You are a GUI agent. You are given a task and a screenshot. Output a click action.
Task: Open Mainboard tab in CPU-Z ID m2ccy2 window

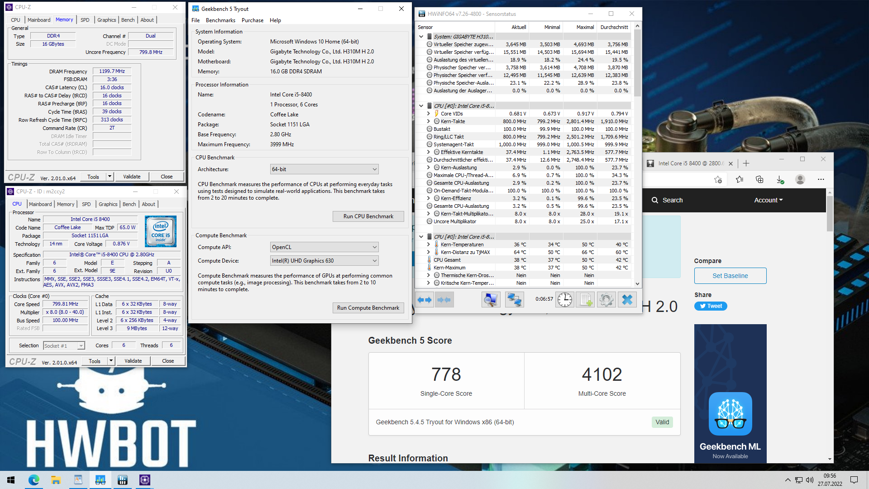click(40, 204)
